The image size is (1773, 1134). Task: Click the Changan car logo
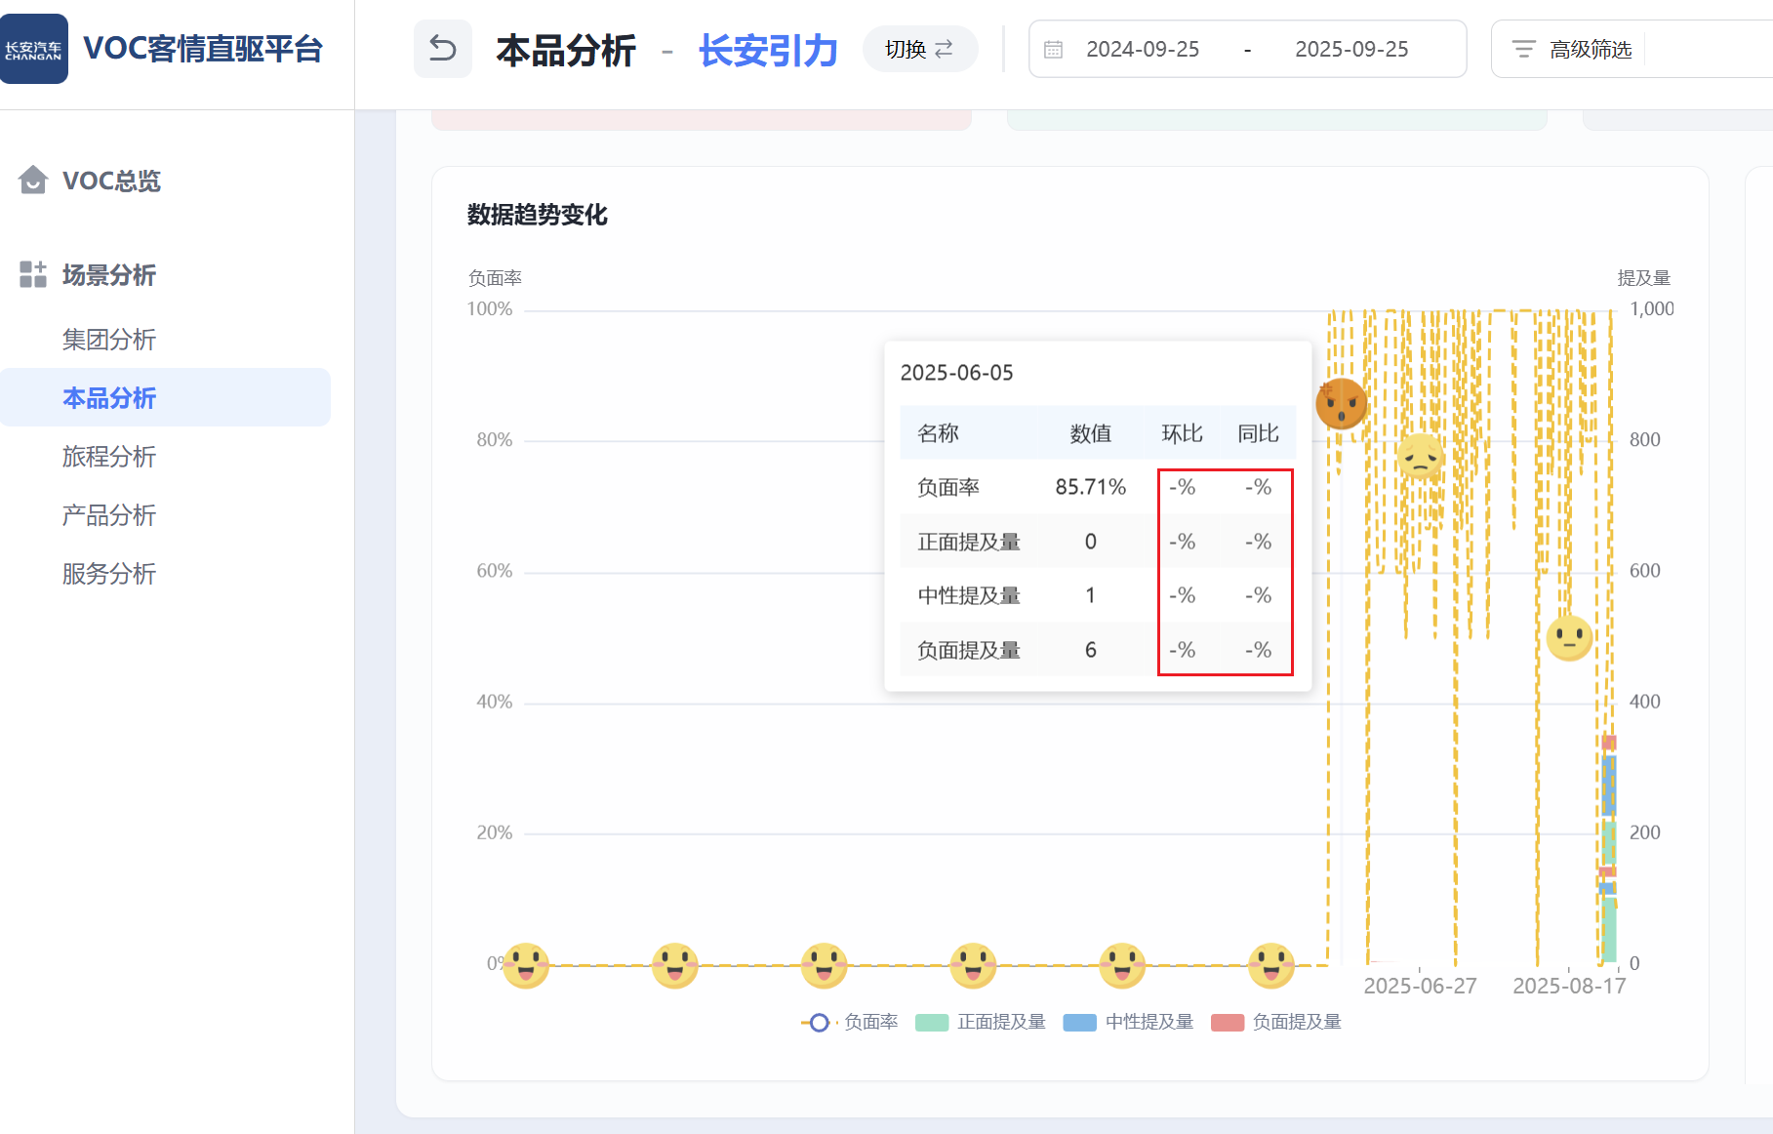(34, 49)
